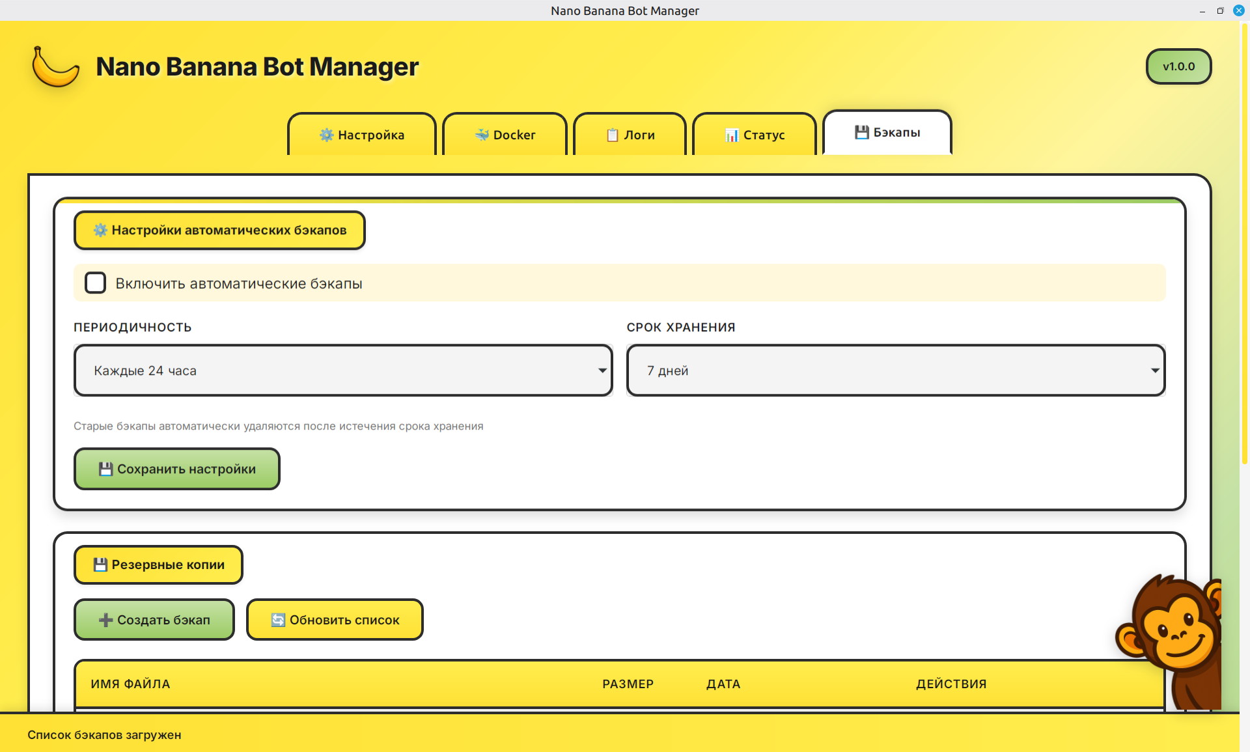
Task: Click Настройки автоматических бэкапов header
Action: pos(219,230)
